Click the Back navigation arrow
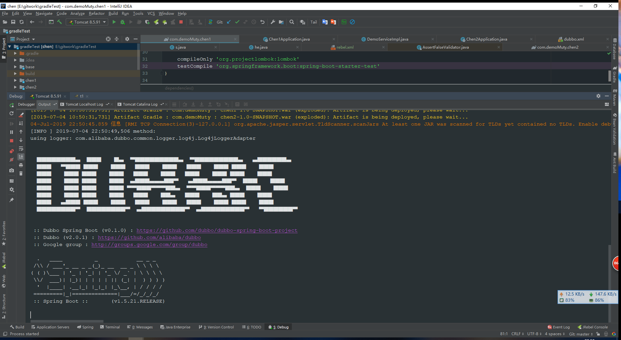 [x=32, y=22]
